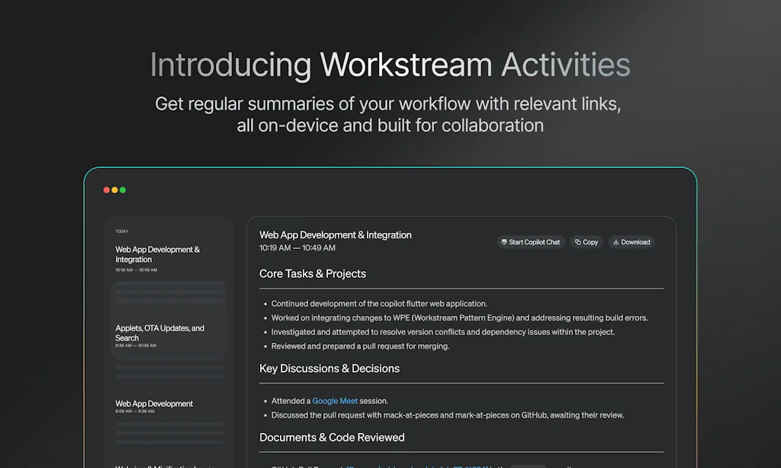Click the copy icon inside the Copy button
Image resolution: width=781 pixels, height=468 pixels.
(x=577, y=242)
